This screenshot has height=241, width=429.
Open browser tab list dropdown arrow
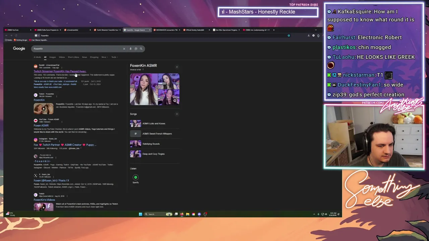click(316, 30)
